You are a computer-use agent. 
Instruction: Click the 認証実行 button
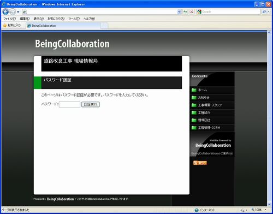click(91, 104)
